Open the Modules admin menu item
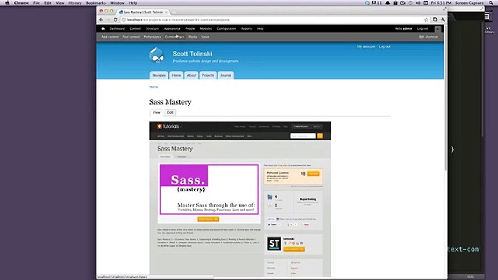The image size is (498, 280). tap(206, 28)
